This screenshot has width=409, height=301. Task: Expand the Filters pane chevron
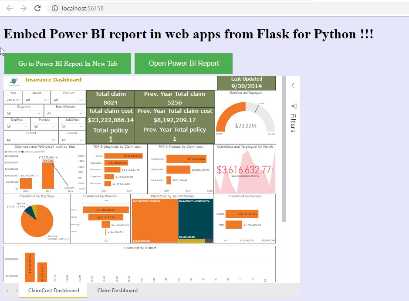[x=293, y=85]
